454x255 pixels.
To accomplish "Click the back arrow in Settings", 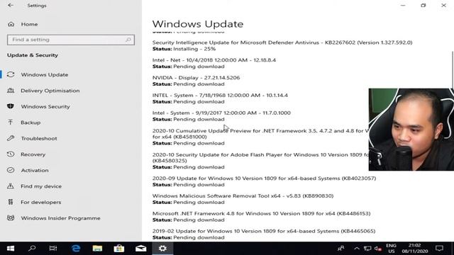I will point(11,5).
